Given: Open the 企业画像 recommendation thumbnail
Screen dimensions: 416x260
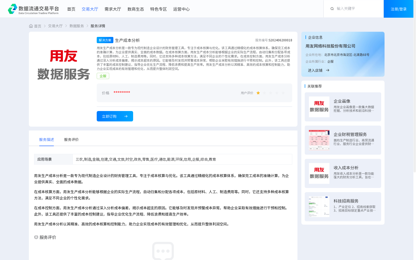Looking at the screenshot, I should point(319,107).
